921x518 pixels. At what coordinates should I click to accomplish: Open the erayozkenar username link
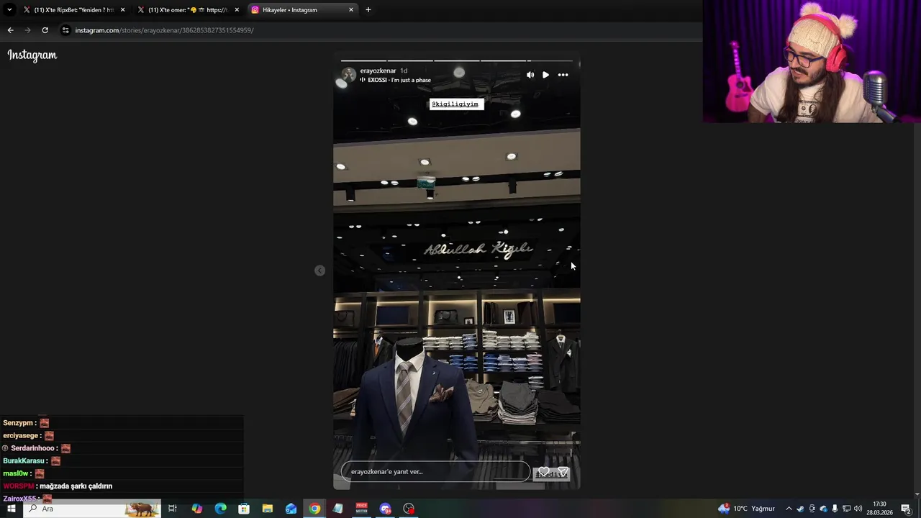click(378, 71)
